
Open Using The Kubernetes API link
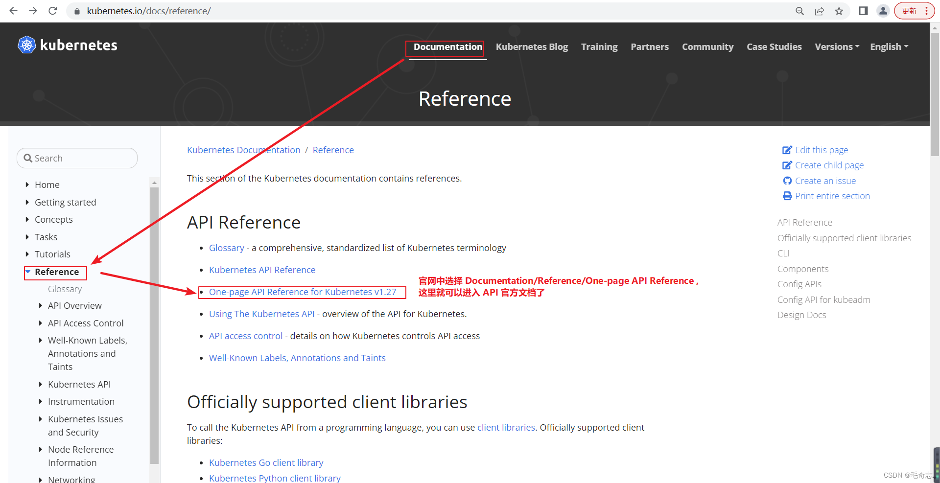pos(262,314)
